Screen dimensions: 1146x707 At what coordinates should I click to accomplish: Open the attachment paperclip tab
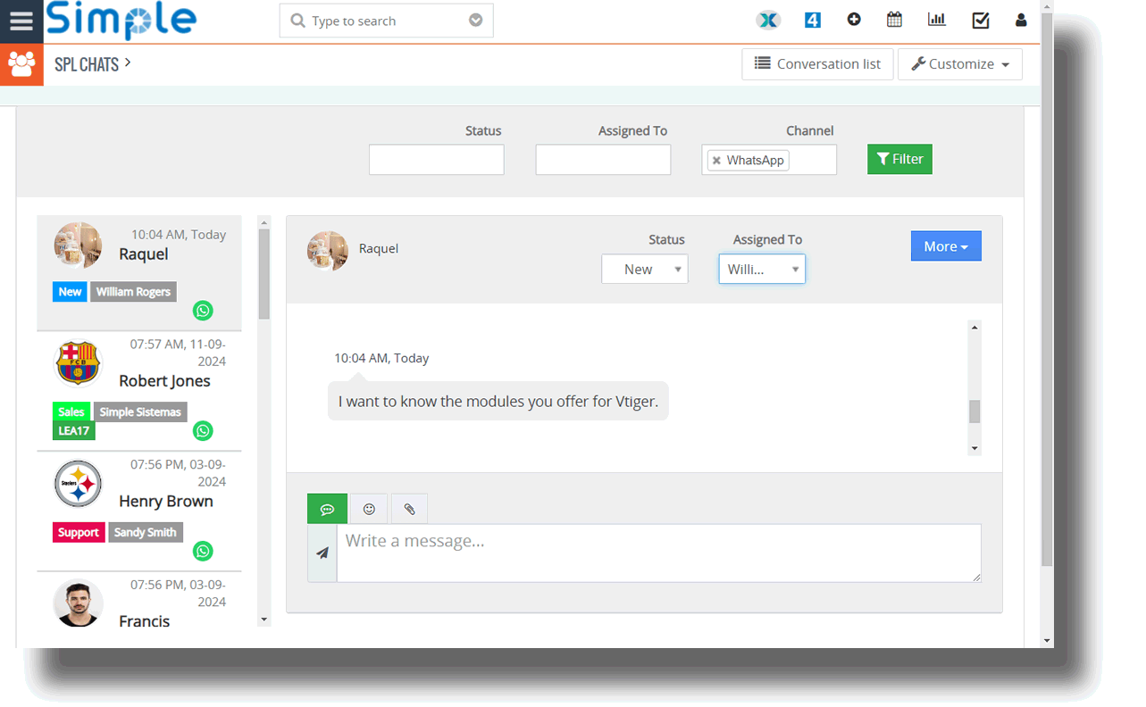coord(409,509)
